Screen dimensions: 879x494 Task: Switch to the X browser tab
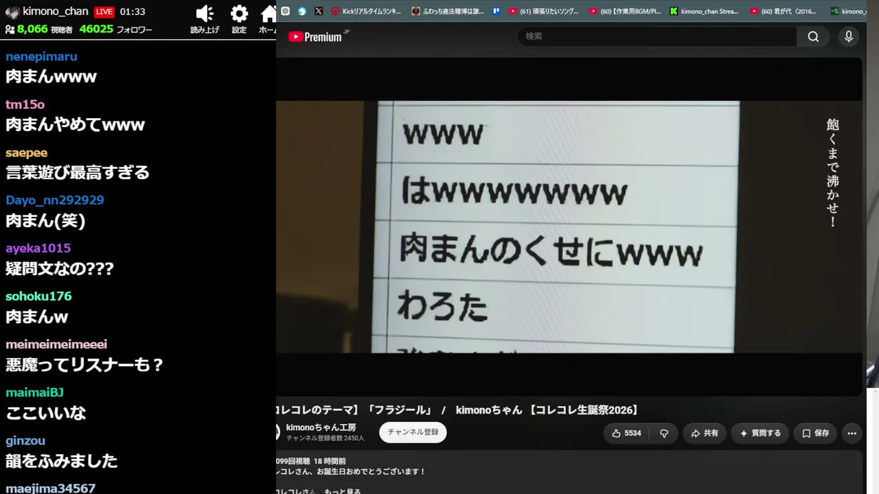click(x=319, y=11)
